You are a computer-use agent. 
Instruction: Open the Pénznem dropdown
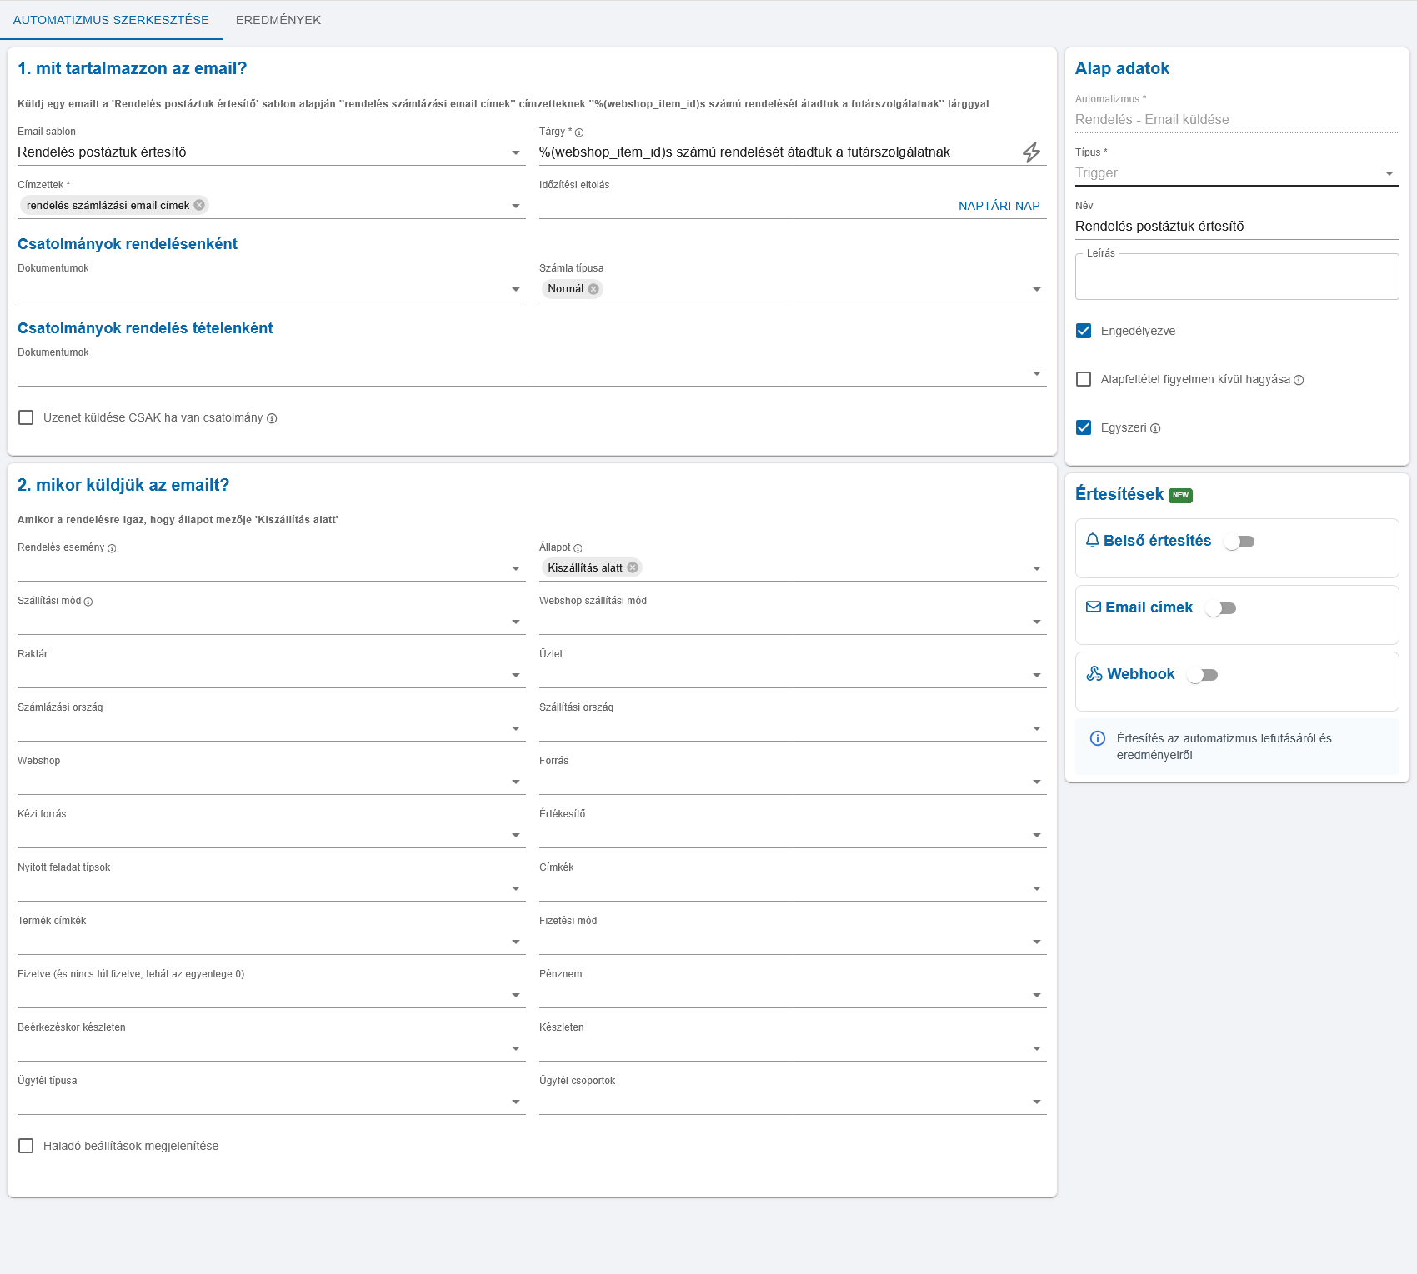pyautogui.click(x=793, y=995)
